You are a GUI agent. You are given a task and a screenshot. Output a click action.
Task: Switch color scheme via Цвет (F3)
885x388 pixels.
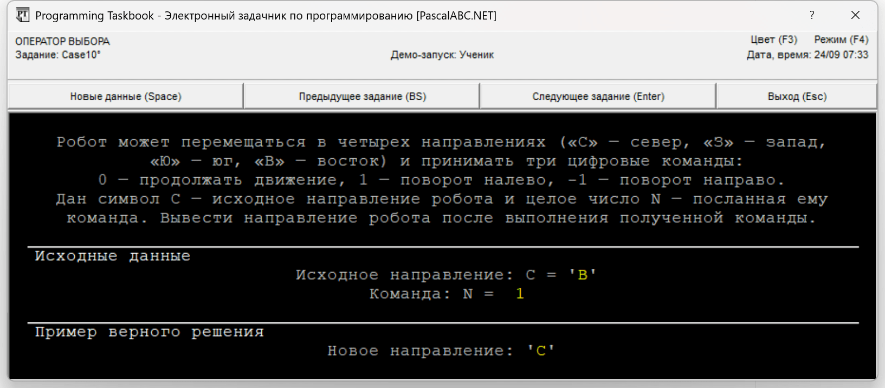click(773, 40)
